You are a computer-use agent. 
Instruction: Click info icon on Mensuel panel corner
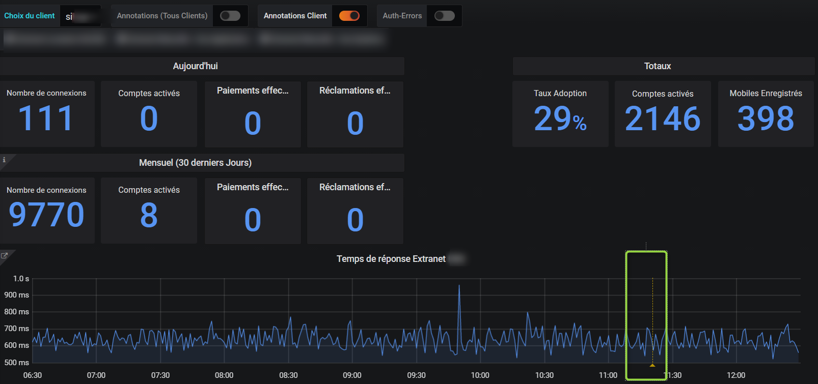[x=4, y=160]
